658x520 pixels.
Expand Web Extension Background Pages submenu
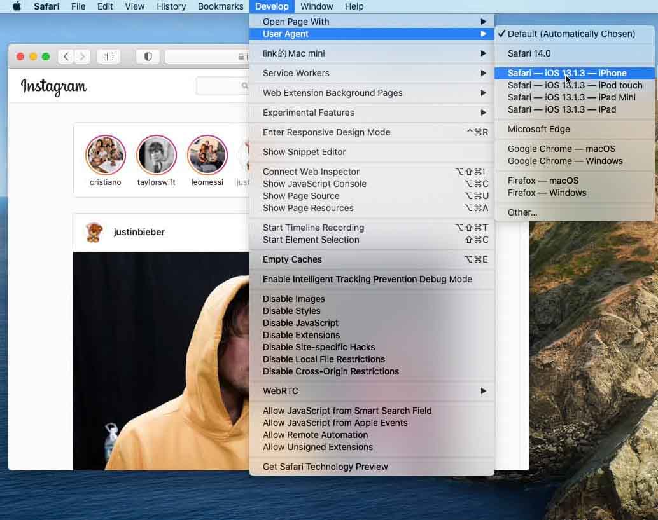coord(372,93)
